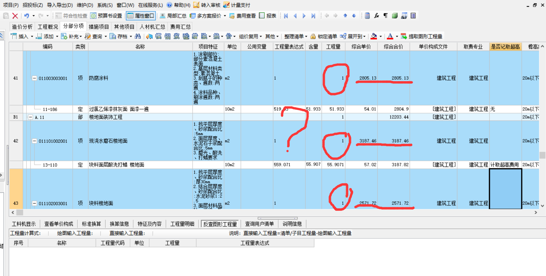Click the vertical scrollbar thumb of the table
The height and width of the screenshot is (276, 546).
pyautogui.click(x=542, y=155)
